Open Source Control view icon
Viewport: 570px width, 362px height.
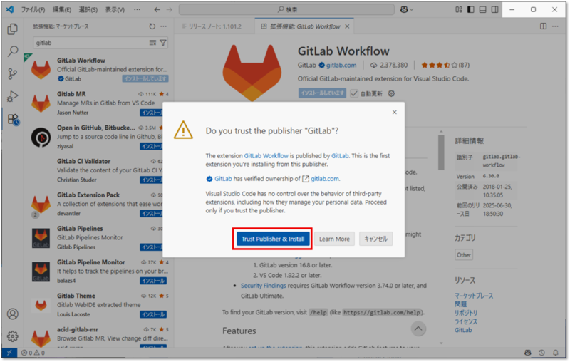13,74
